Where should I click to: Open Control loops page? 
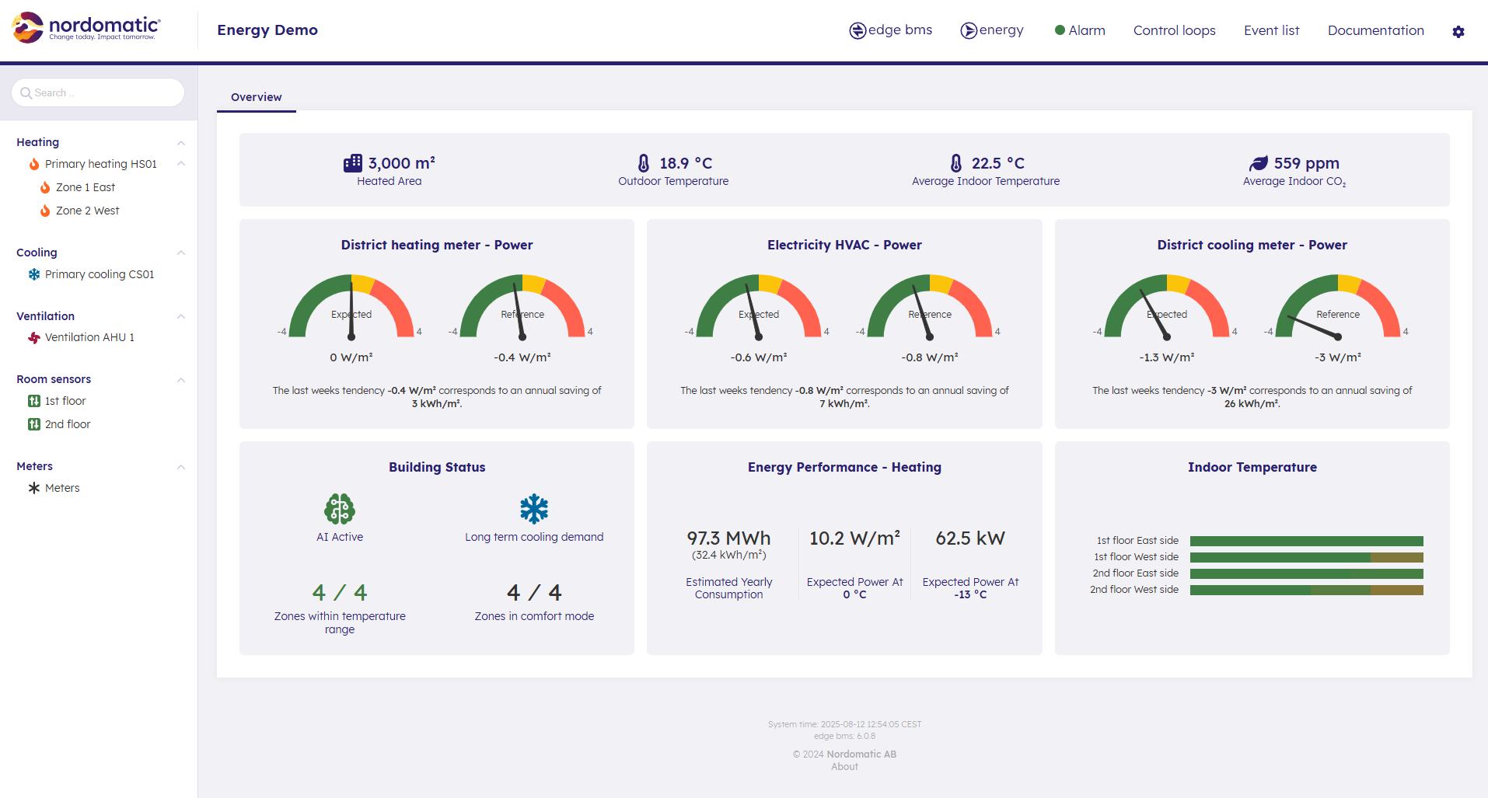tap(1174, 30)
